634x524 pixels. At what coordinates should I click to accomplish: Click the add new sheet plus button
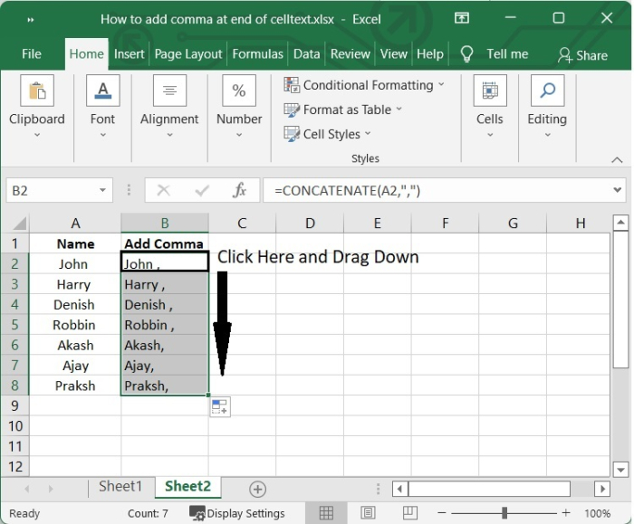[257, 489]
